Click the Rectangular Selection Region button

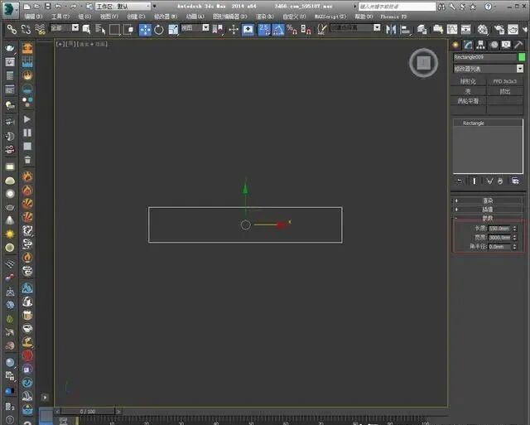pyautogui.click(x=114, y=30)
